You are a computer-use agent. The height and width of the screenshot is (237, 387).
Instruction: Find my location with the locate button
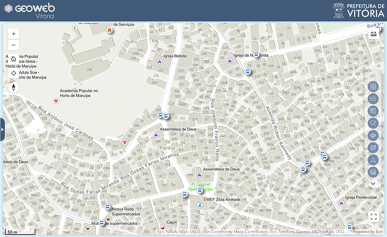tap(13, 73)
